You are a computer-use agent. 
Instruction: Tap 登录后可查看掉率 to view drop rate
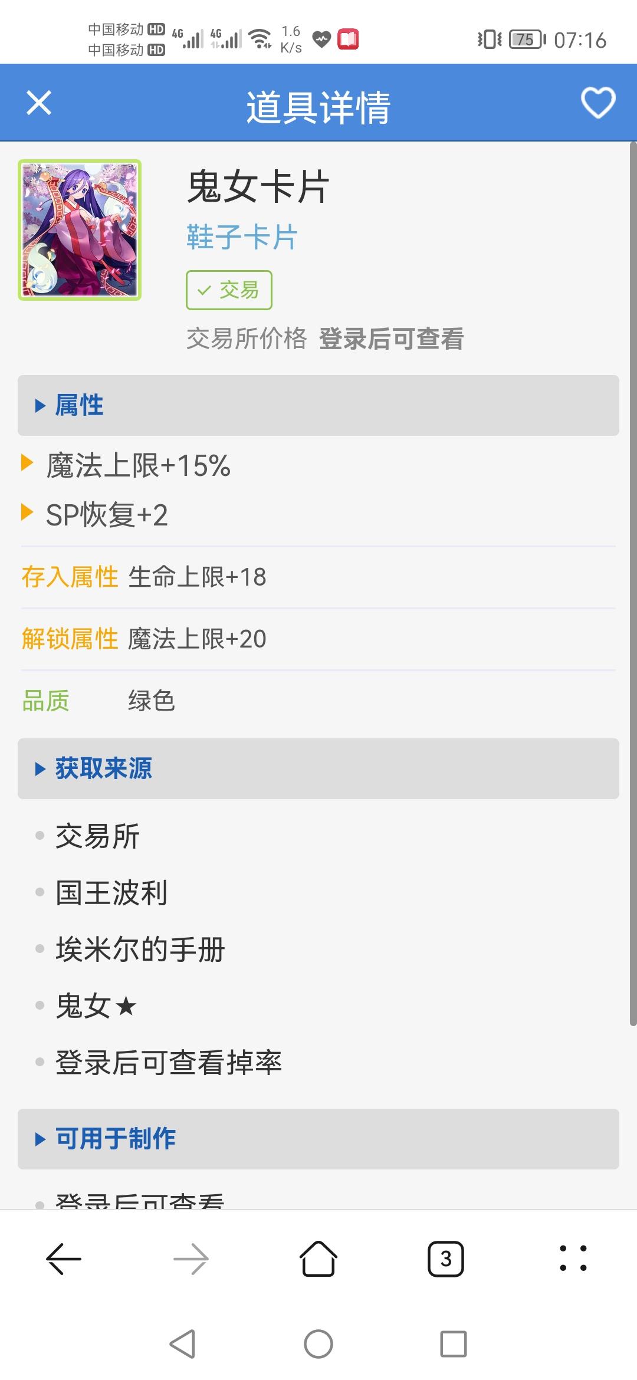[169, 1063]
